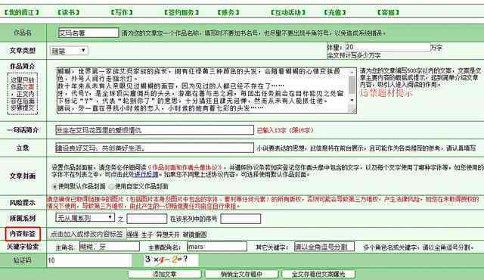Image resolution: width=484 pixels, height=280 pixels.
Task: Click the 添加文章 button
Action: click(165, 274)
